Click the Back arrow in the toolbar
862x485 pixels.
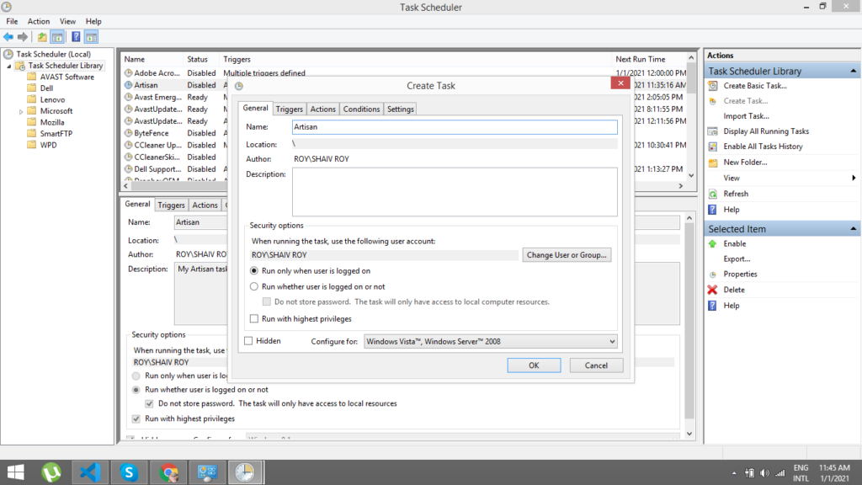coord(8,37)
